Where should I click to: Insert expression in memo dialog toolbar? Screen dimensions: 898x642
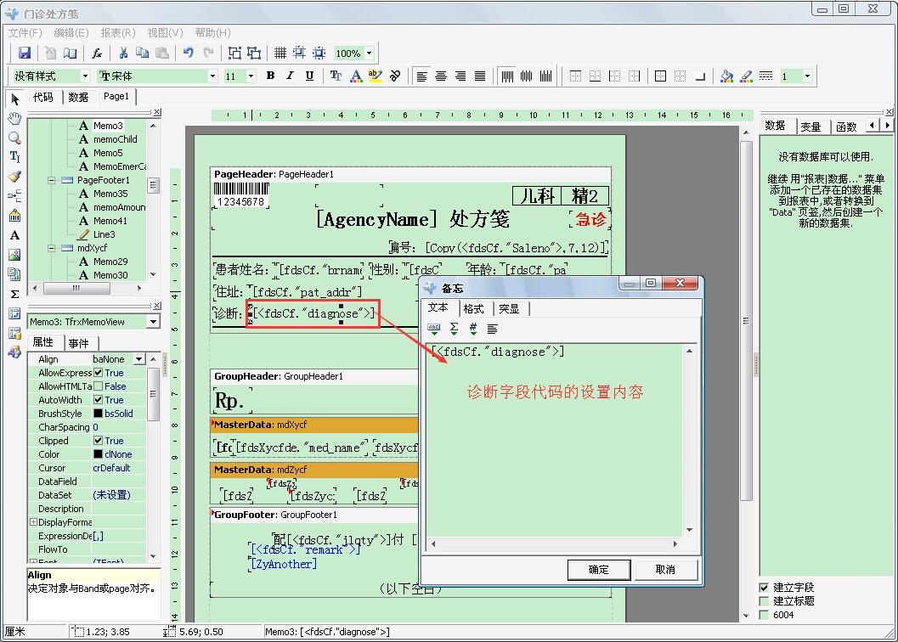click(434, 329)
